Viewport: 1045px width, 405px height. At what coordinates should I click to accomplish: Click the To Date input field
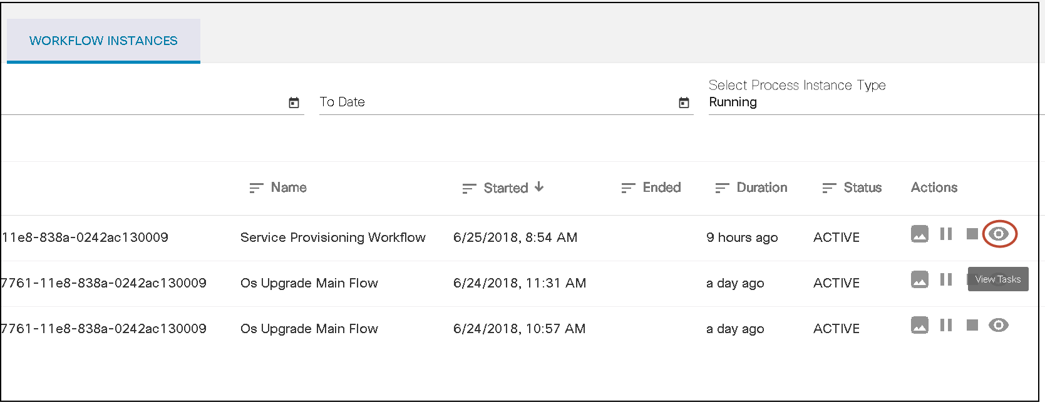click(488, 102)
